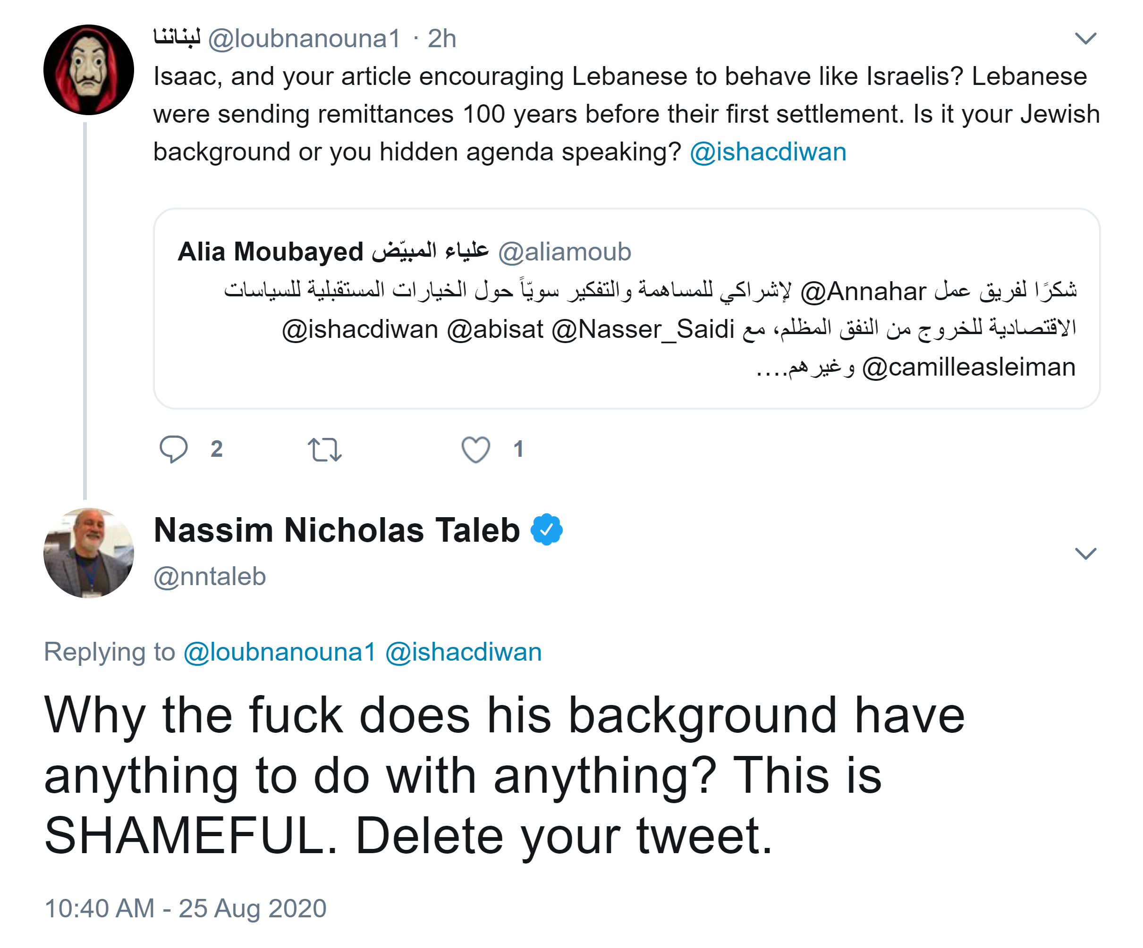This screenshot has height=948, width=1143.
Task: Click the @aliamoub handle in quoted tweet
Action: pos(565,252)
